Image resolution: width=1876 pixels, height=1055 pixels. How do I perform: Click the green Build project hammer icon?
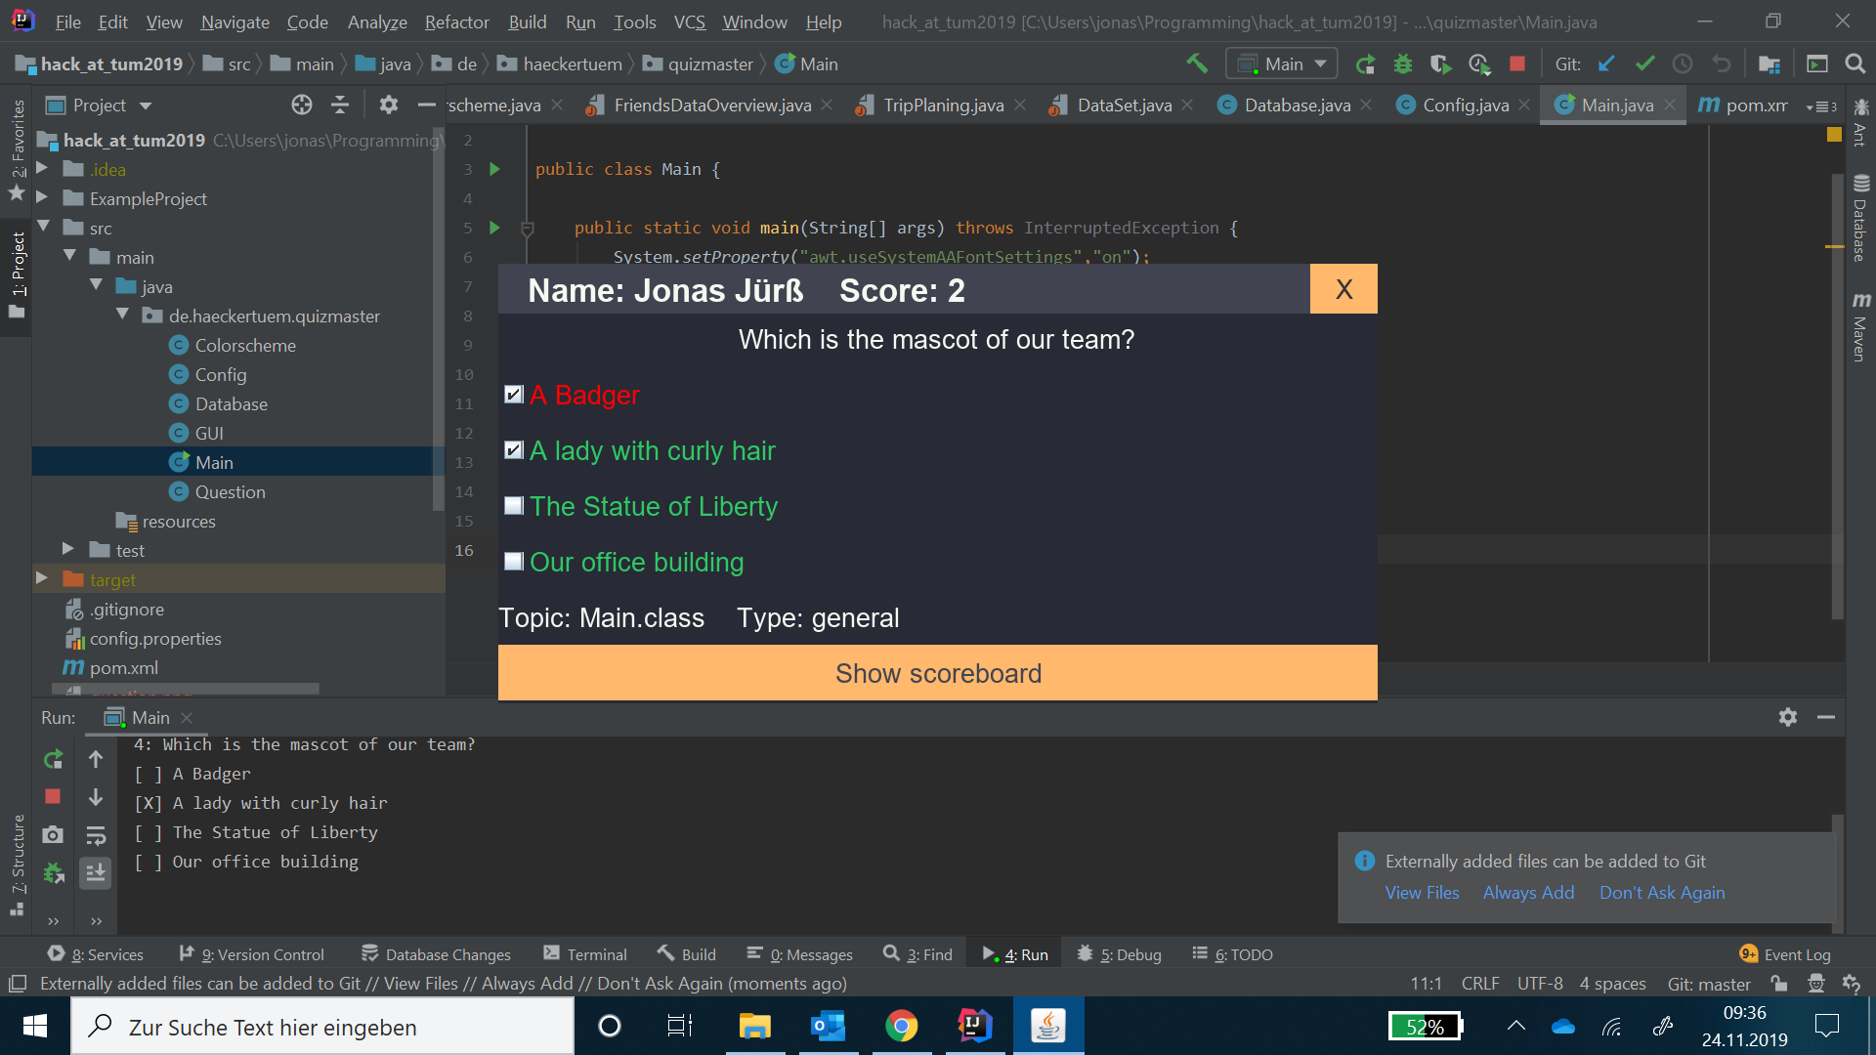pos(1197,63)
